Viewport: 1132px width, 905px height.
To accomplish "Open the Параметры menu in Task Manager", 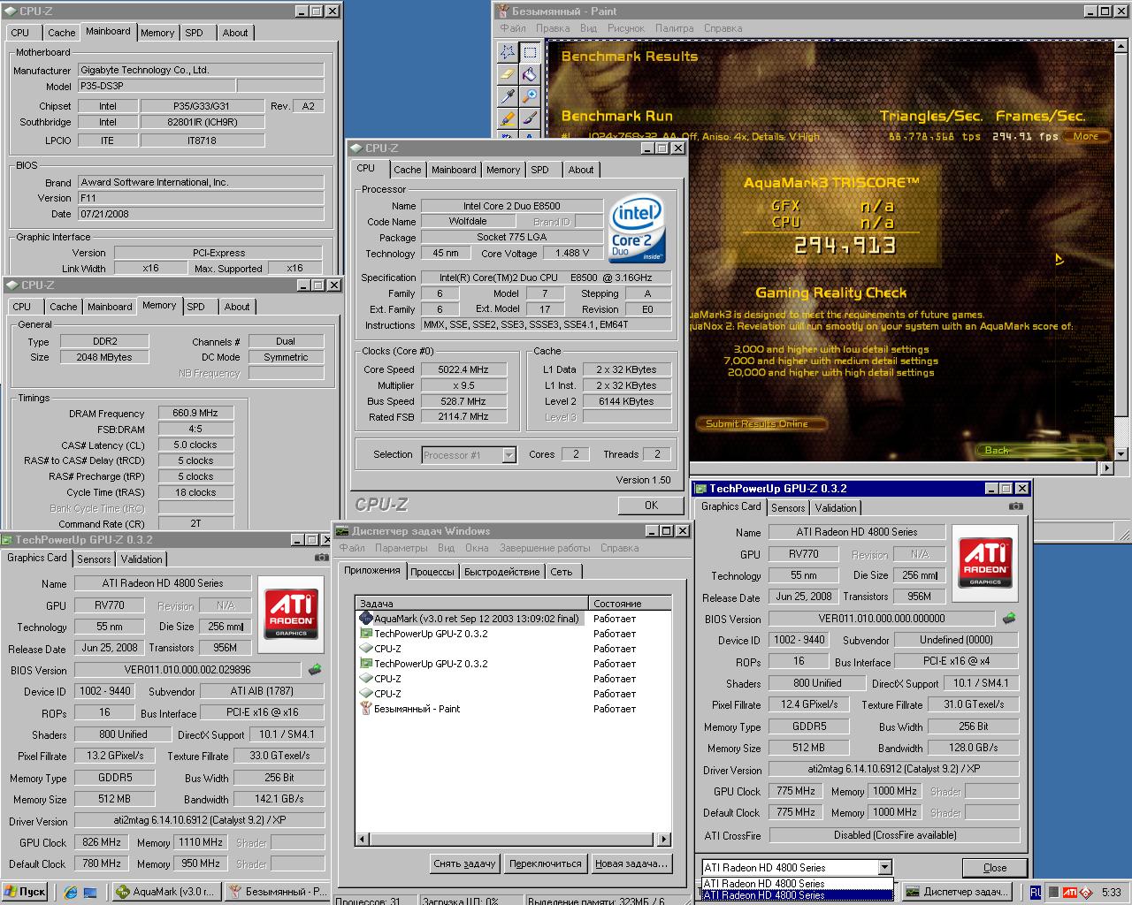I will [x=401, y=548].
